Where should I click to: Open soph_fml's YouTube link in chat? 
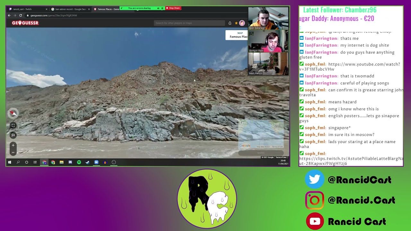click(350, 67)
